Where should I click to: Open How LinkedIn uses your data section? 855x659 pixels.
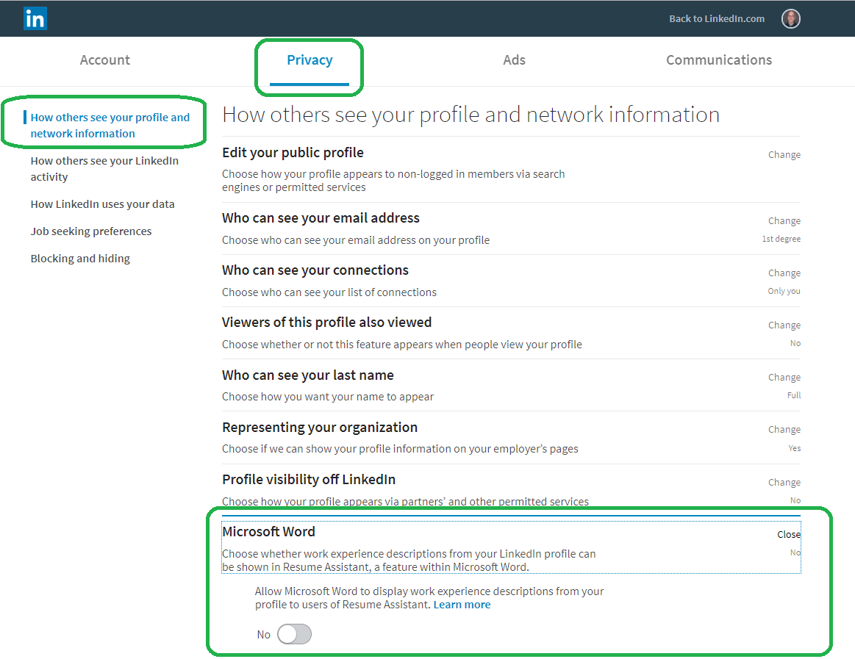(102, 204)
